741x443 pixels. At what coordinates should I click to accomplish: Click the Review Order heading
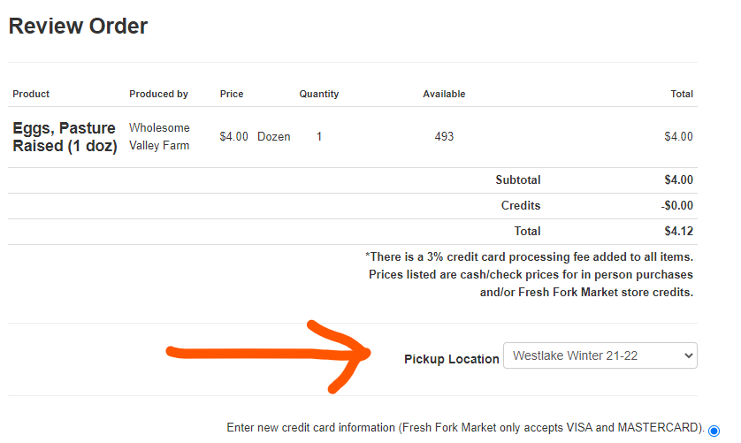pyautogui.click(x=78, y=27)
